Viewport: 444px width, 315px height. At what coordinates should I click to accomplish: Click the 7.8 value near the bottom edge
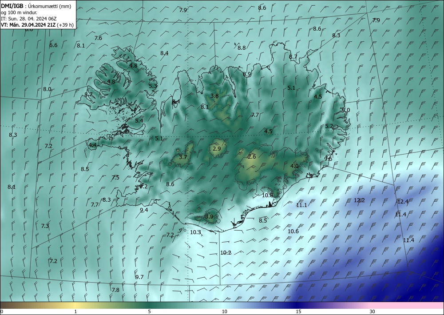pos(115,290)
